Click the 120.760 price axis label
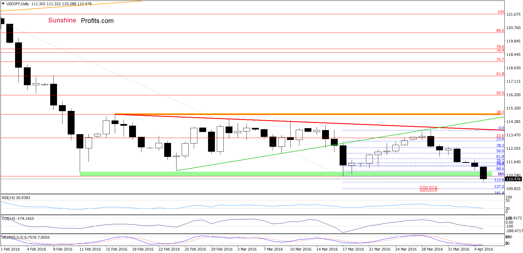523x253 pixels. (513, 28)
